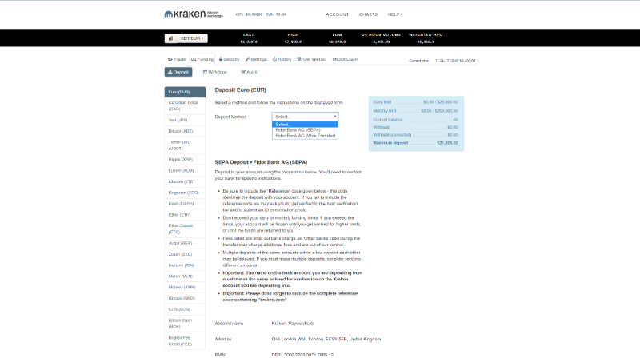640x362 pixels.
Task: Open the Audit section
Action: pyautogui.click(x=249, y=72)
